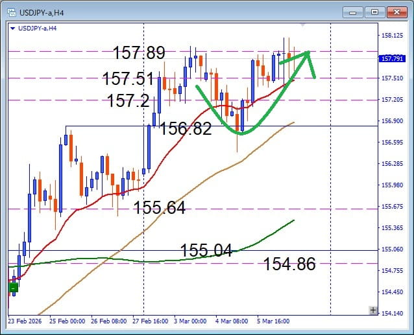The image size is (414, 335).
Task: Click the 26 Feb 08:00 time label
Action: (109, 321)
